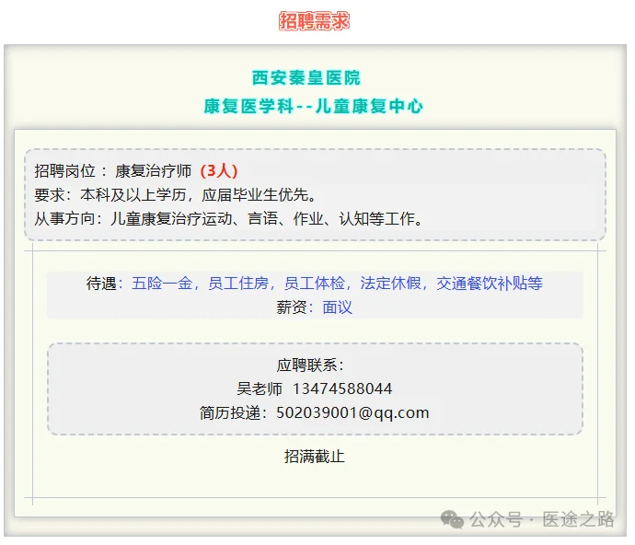The height and width of the screenshot is (545, 635).
Task: Click the red (3人) text
Action: pos(219,171)
